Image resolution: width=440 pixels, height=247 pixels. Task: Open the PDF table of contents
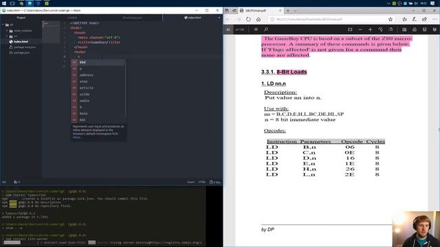[256, 30]
